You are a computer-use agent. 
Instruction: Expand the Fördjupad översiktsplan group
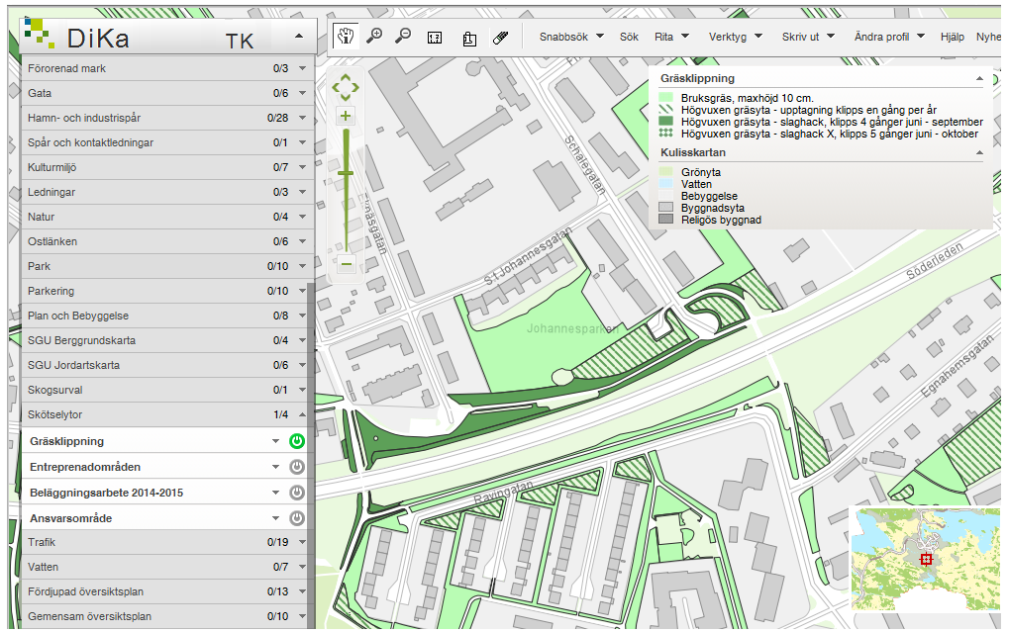click(x=302, y=591)
